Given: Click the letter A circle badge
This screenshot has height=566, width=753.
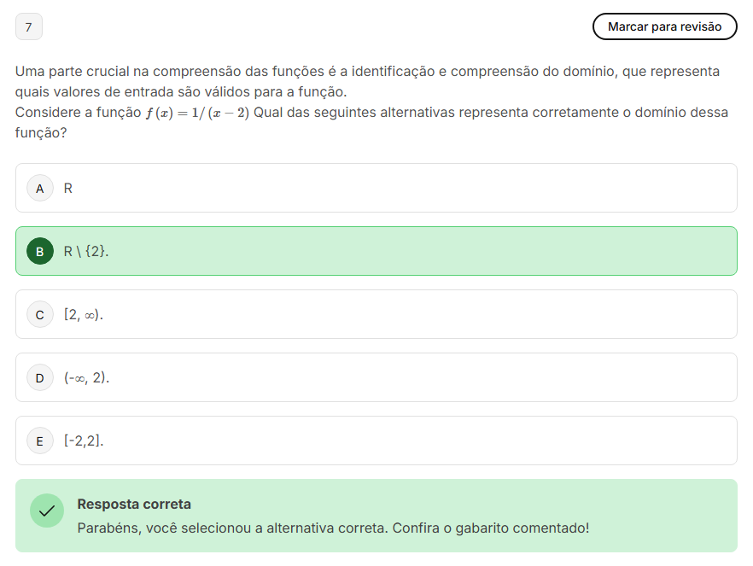Looking at the screenshot, I should [x=40, y=188].
